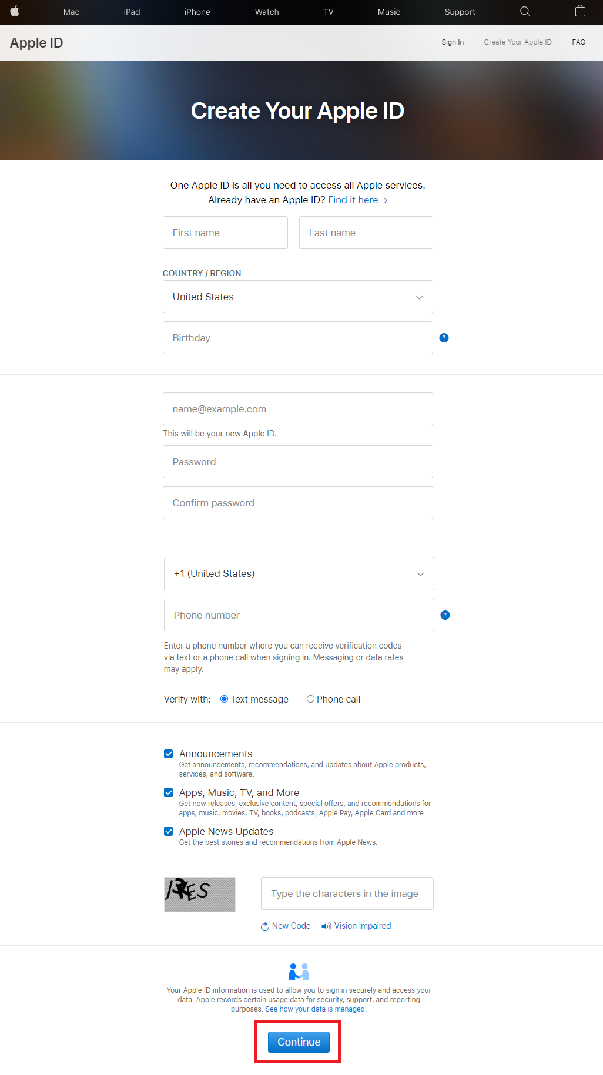Click the Vision Impaired audio link
The image size is (603, 1075).
coord(356,926)
